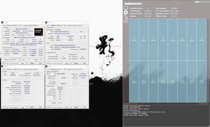Click the Up time value 00:43:00
The image size is (210, 127).
coord(148,16)
